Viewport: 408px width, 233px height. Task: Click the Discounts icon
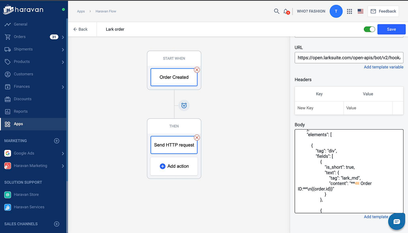click(x=8, y=99)
